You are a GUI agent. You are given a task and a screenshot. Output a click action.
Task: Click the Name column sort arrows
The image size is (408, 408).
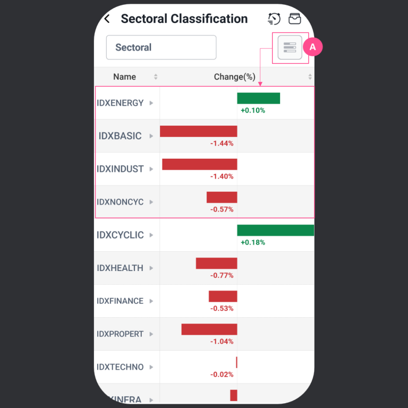(x=156, y=77)
